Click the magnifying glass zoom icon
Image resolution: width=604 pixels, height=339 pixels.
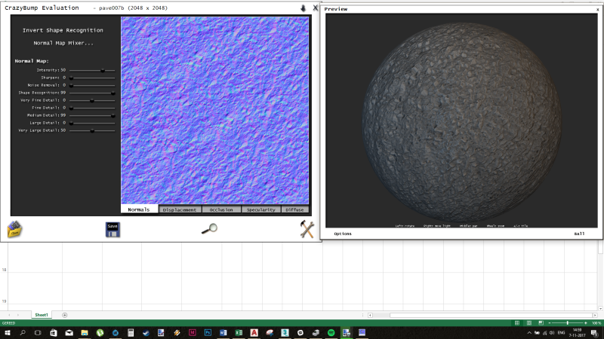coord(209,229)
